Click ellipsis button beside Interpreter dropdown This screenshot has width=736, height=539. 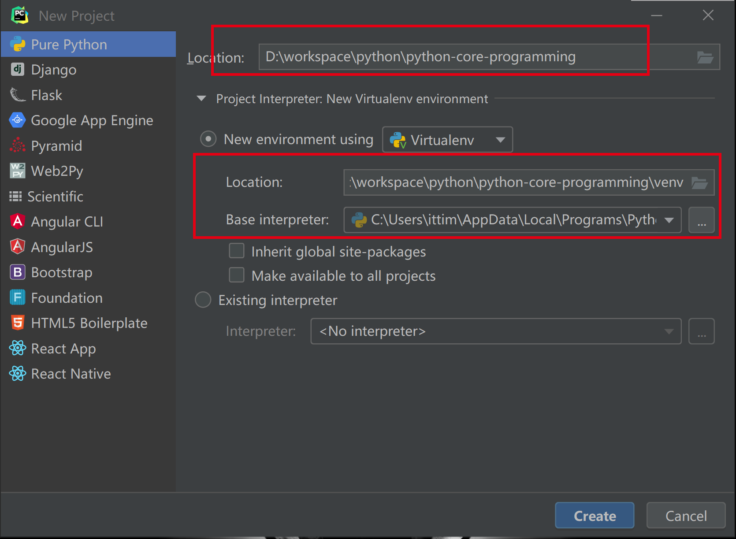702,331
